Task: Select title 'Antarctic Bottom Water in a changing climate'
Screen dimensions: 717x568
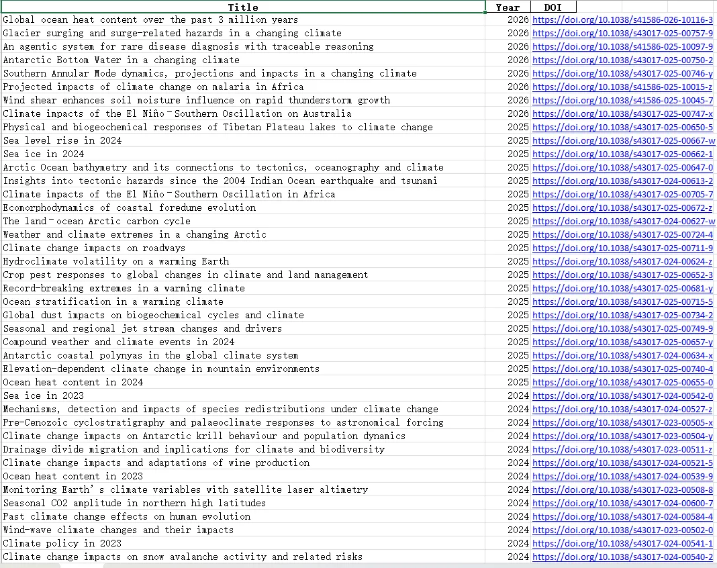Action: click(121, 60)
